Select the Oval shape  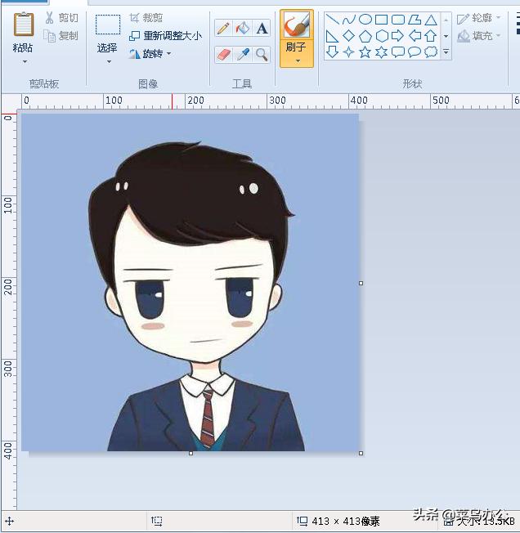pyautogui.click(x=365, y=20)
